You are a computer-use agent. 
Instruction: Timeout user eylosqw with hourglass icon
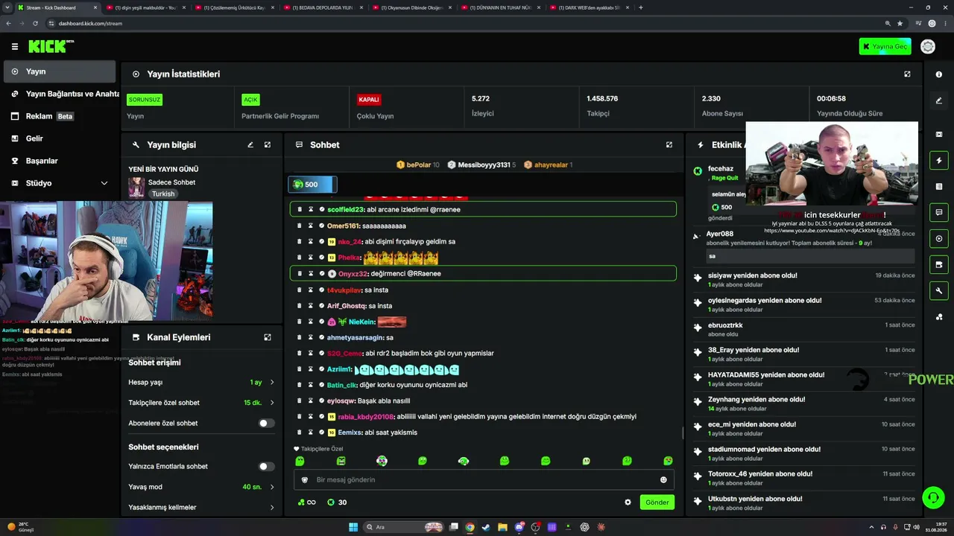[x=311, y=401]
